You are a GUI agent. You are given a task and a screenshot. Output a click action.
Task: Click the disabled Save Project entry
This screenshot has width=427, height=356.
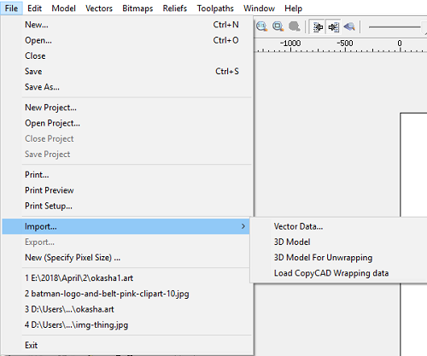point(126,154)
